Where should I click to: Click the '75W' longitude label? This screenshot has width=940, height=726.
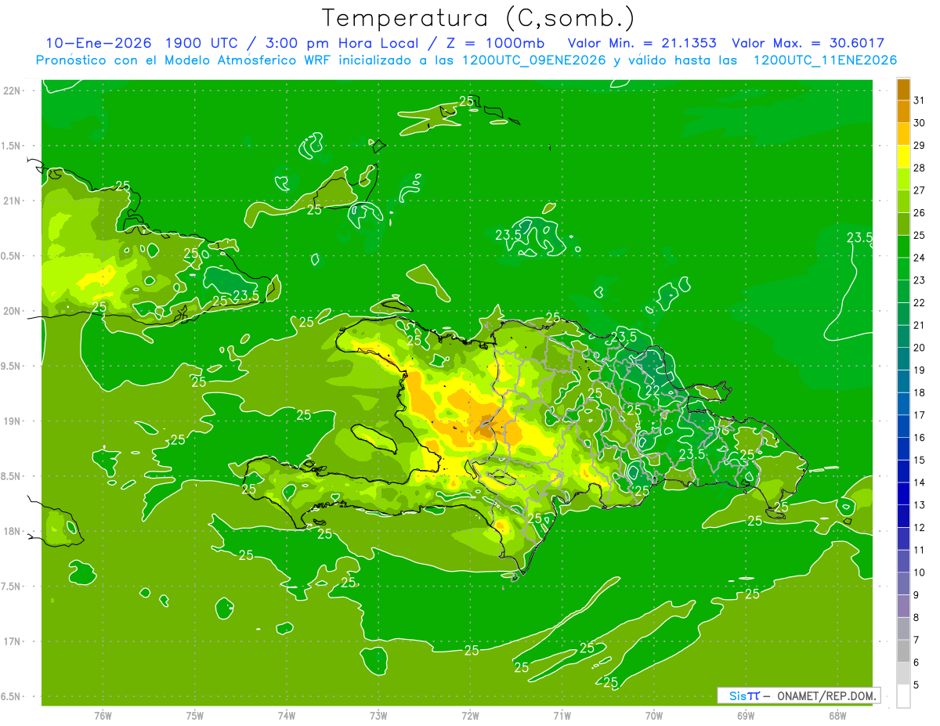(194, 716)
